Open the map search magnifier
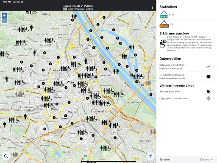Viewport: 217px width, 163px height. (x=6, y=156)
